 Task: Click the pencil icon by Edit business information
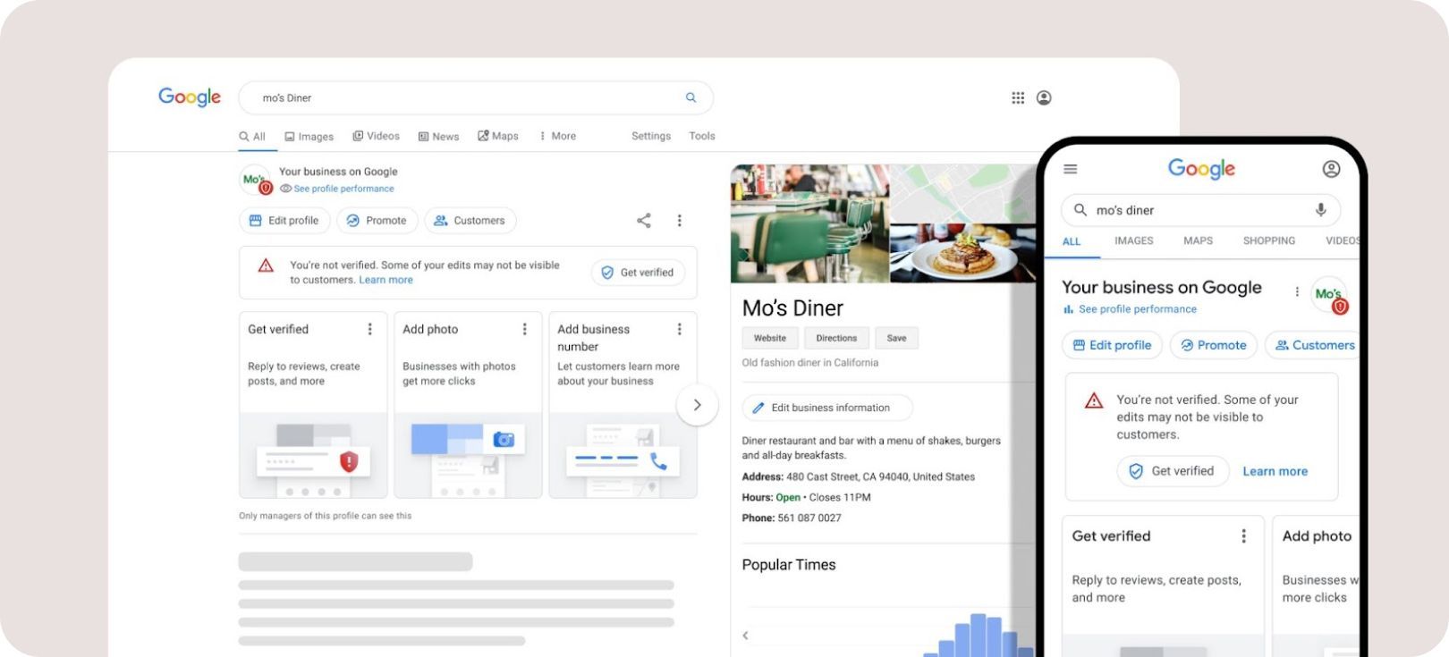[x=758, y=408]
